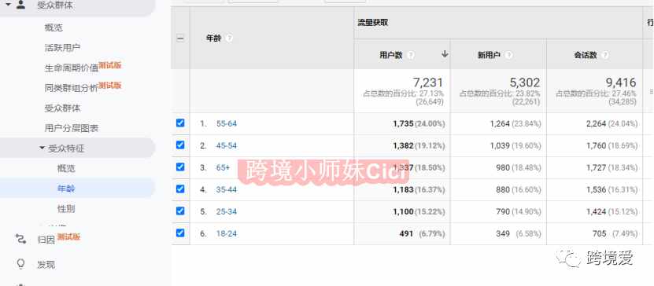Open 发现 section

pyautogui.click(x=46, y=265)
